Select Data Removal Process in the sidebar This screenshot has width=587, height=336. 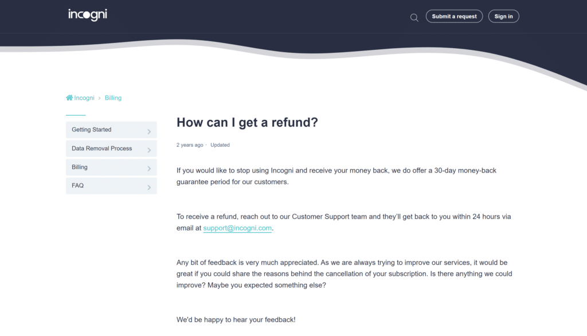point(111,149)
